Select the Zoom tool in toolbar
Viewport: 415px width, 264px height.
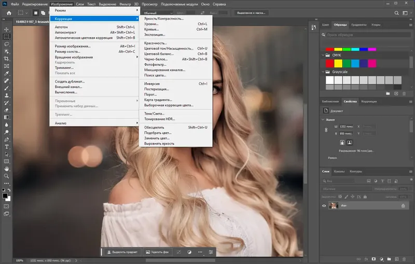click(x=7, y=176)
